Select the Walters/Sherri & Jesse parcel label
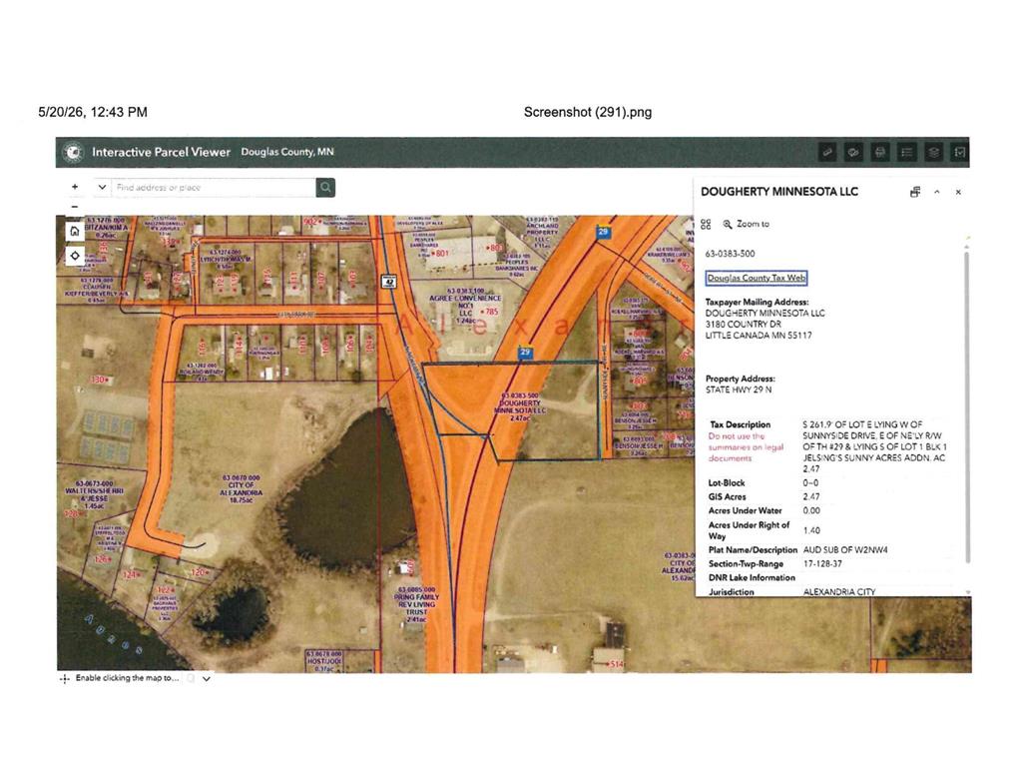Image resolution: width=1022 pixels, height=767 pixels. click(x=93, y=494)
